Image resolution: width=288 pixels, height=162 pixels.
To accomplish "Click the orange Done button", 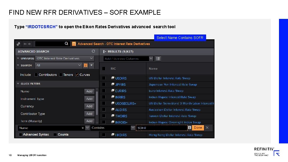I will point(198,127).
